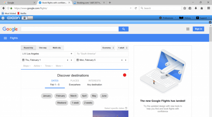Screen dimensions: 212x117
Task: Select the 1 week duration chip
Action: pos(75,103)
